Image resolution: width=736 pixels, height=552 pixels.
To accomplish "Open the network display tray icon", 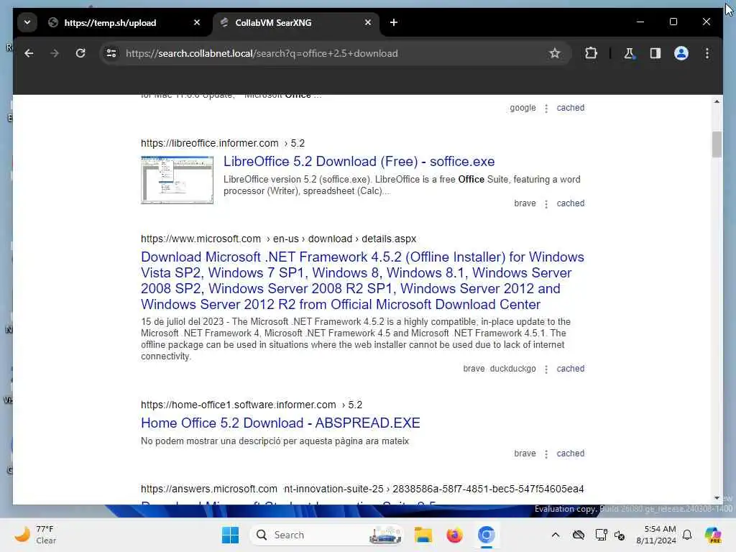I will pos(601,535).
